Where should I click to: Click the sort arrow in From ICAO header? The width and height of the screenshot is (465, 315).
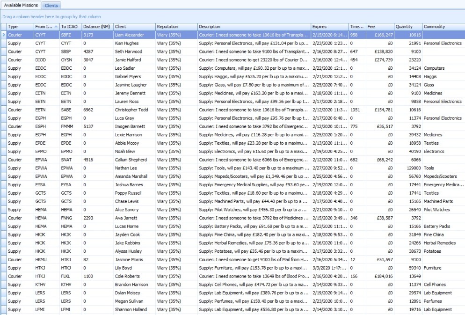click(x=56, y=27)
